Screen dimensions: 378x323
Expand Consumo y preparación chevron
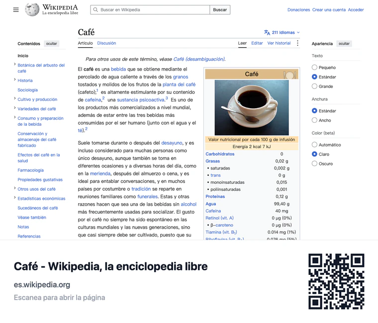point(15,117)
